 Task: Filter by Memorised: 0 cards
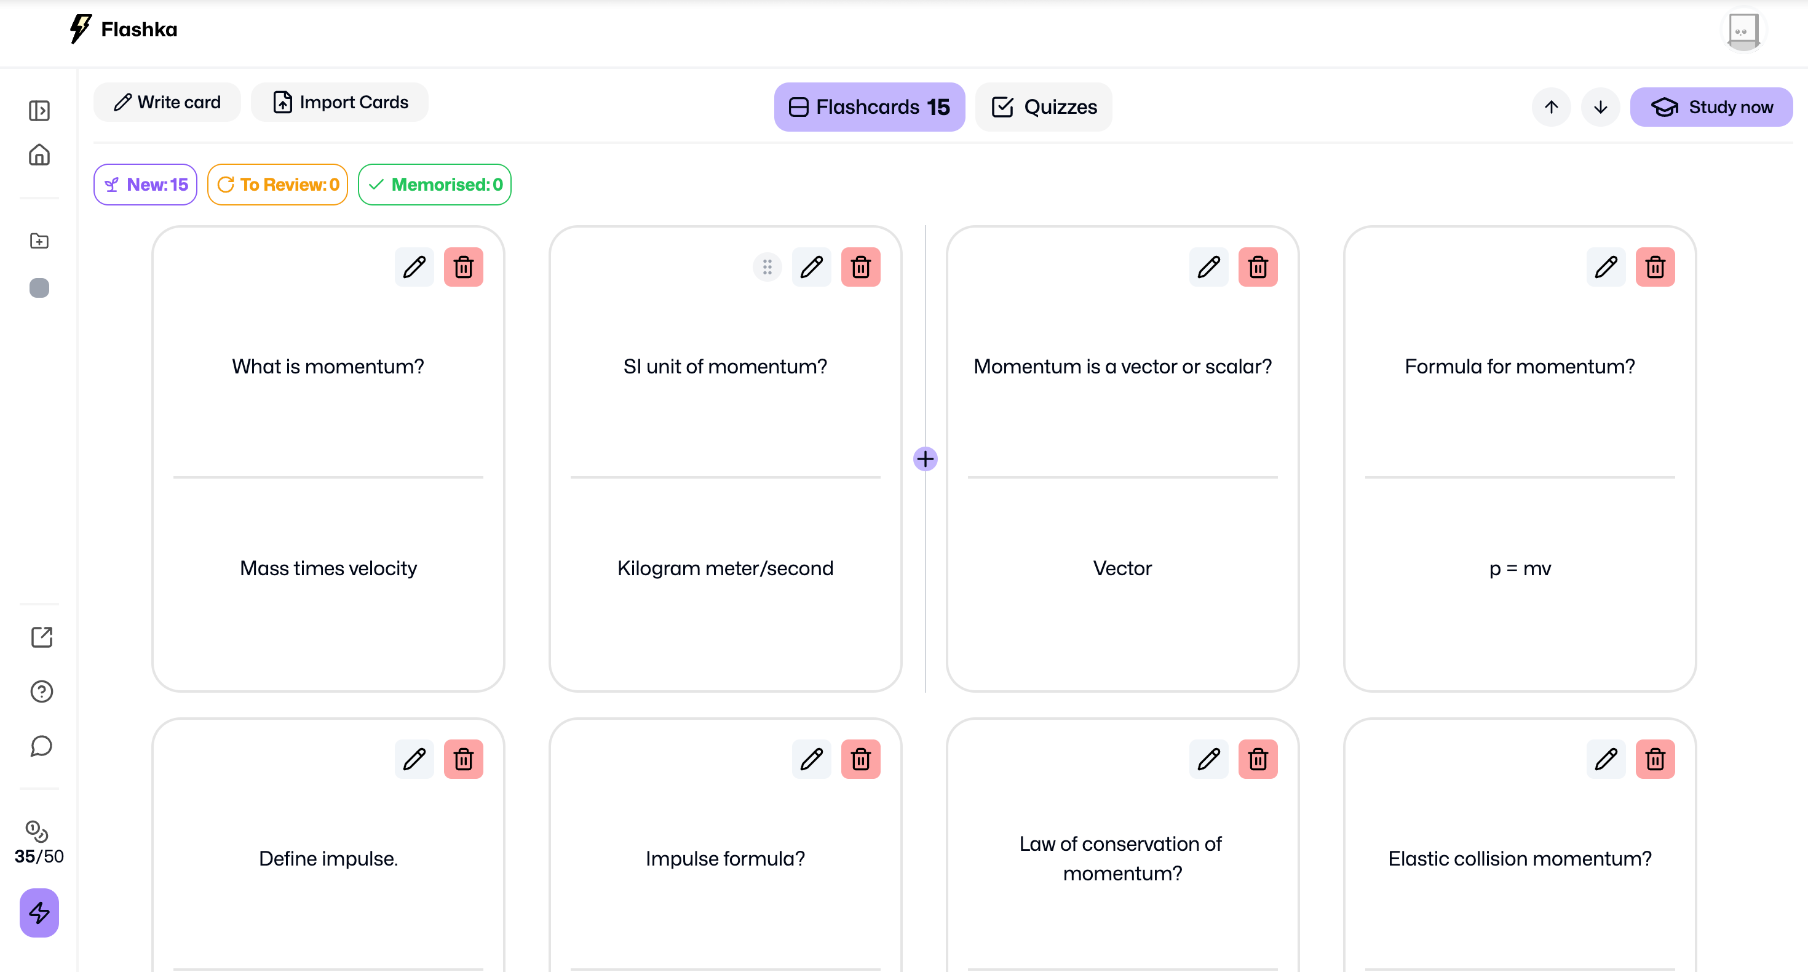434,185
